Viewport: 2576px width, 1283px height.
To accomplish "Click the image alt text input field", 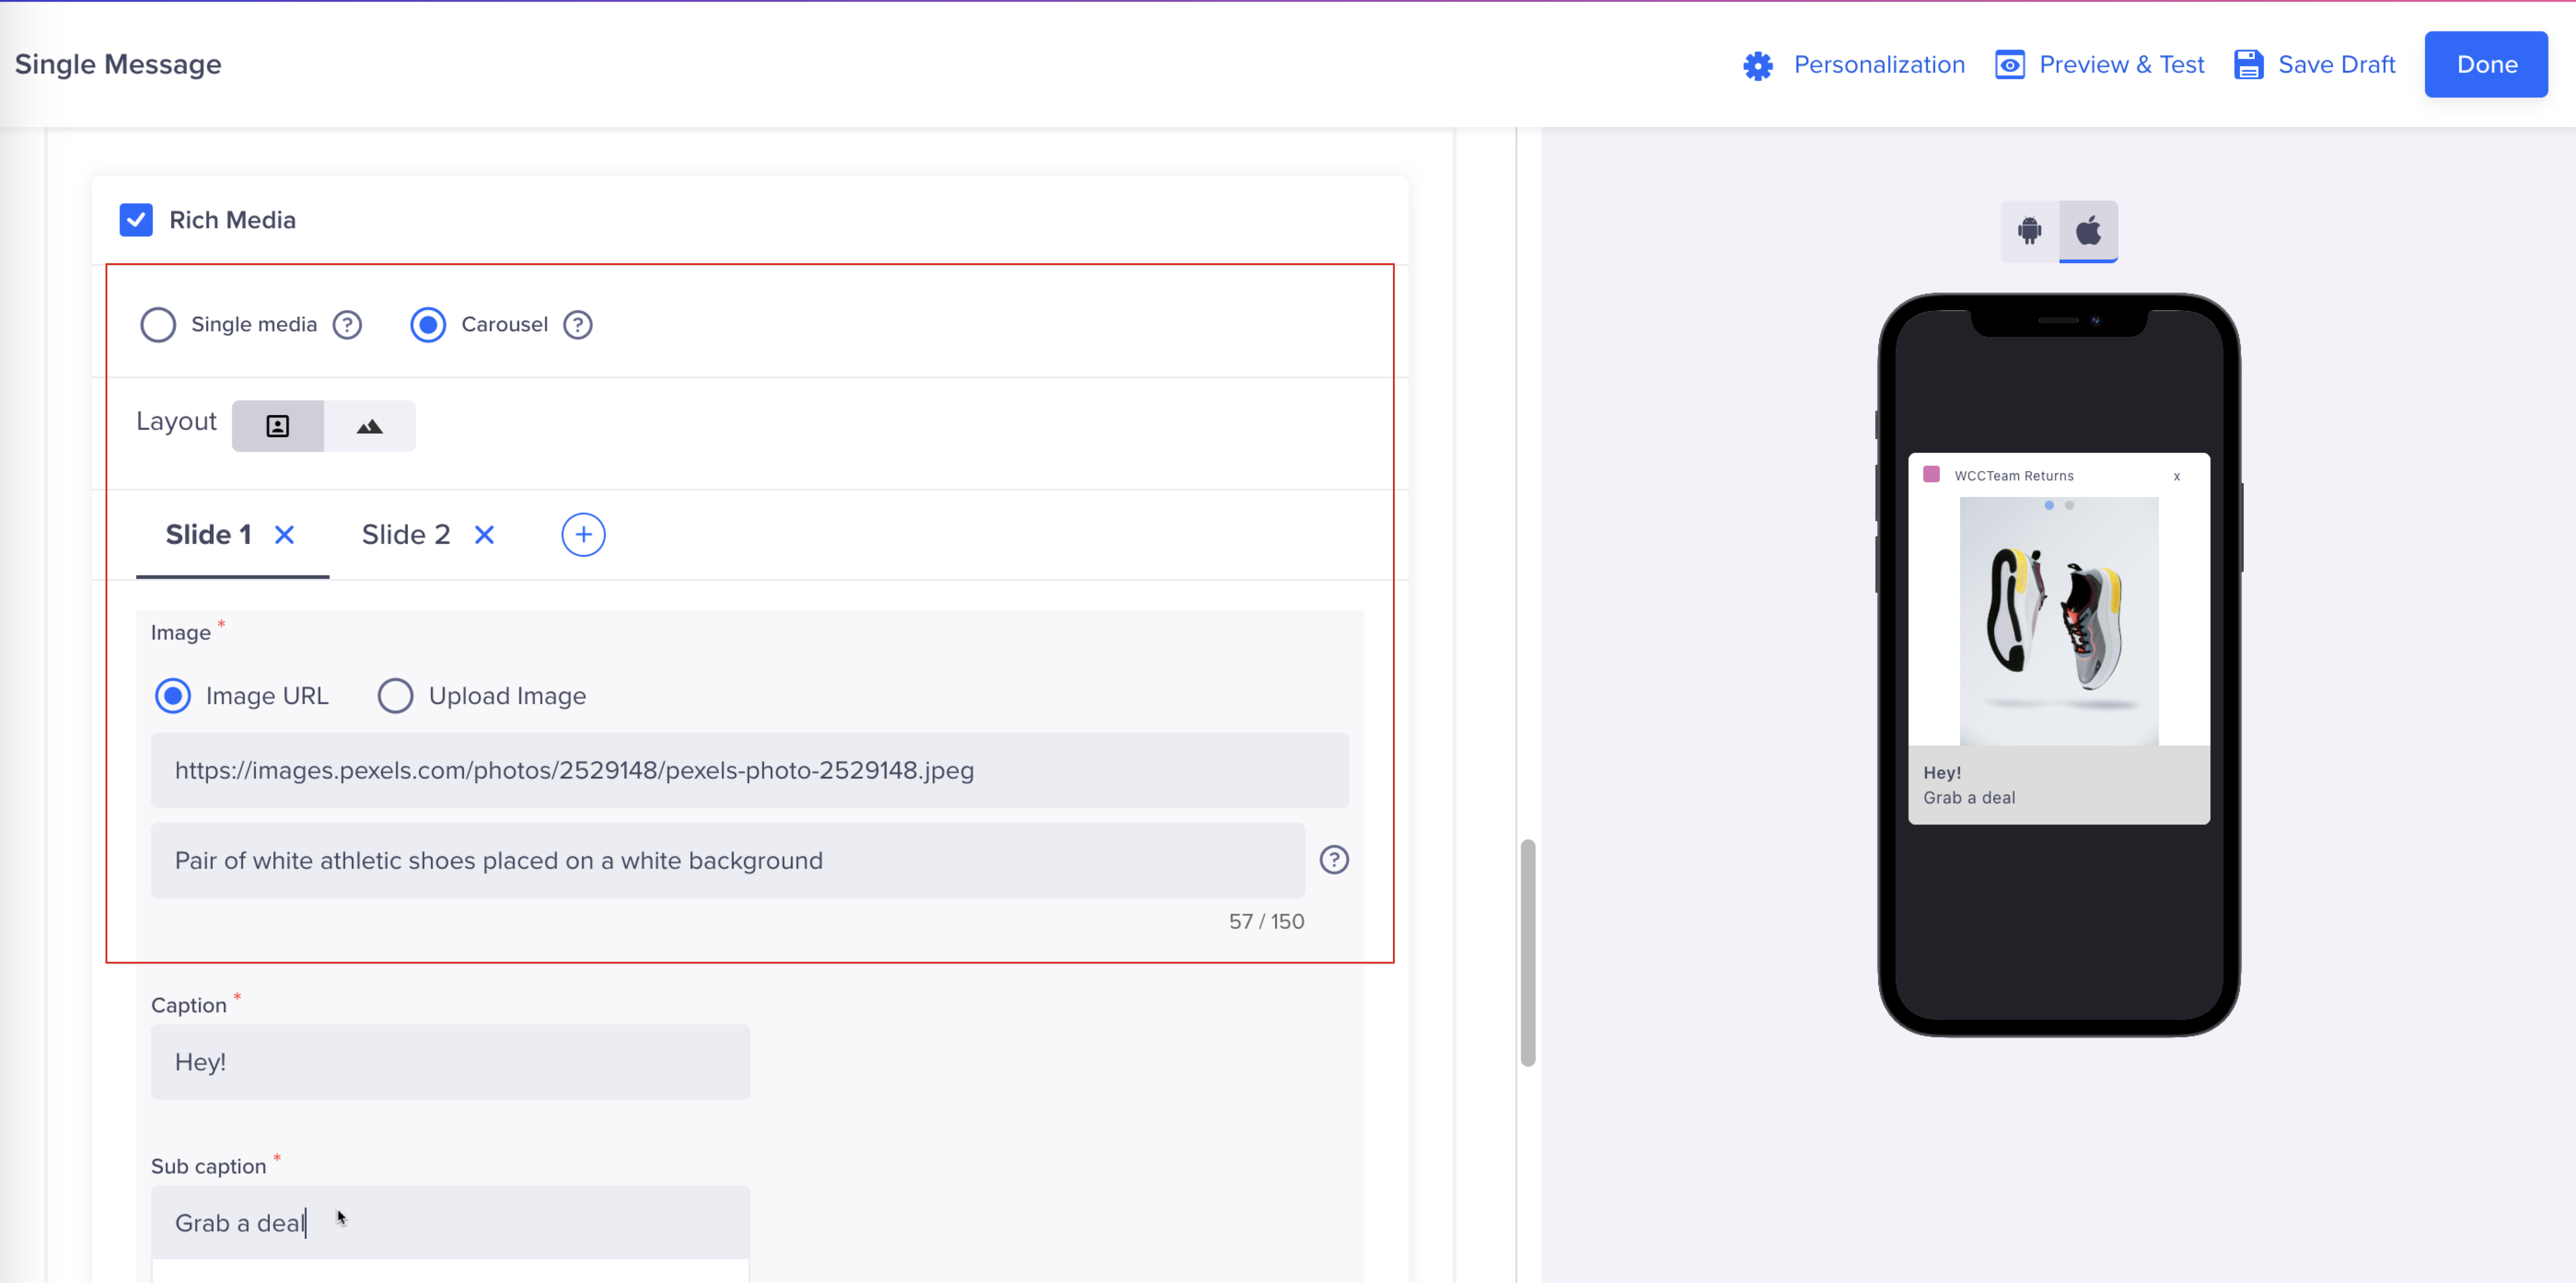I will 728,860.
